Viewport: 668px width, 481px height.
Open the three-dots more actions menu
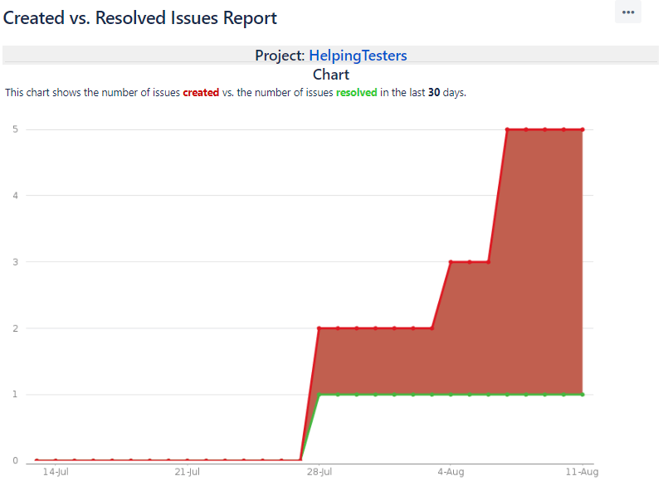(627, 12)
